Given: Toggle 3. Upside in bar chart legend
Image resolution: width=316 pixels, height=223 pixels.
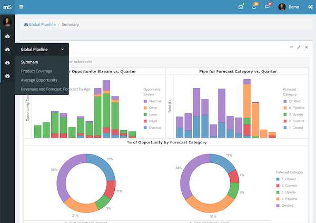Looking at the screenshot, I should pos(293,114).
